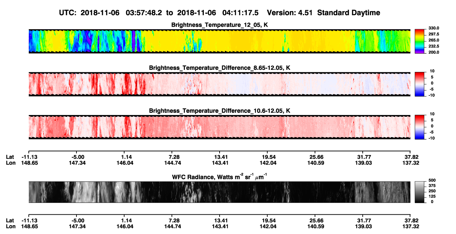Click latitude 19.54 on the upper axis
Viewport: 456px width, 234px height.
268,157
